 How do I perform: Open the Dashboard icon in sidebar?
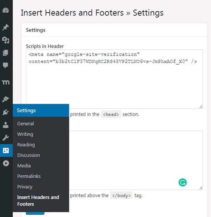pos(6,10)
